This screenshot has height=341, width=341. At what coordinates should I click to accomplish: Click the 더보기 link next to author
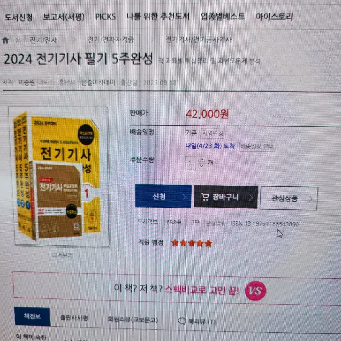click(45, 82)
